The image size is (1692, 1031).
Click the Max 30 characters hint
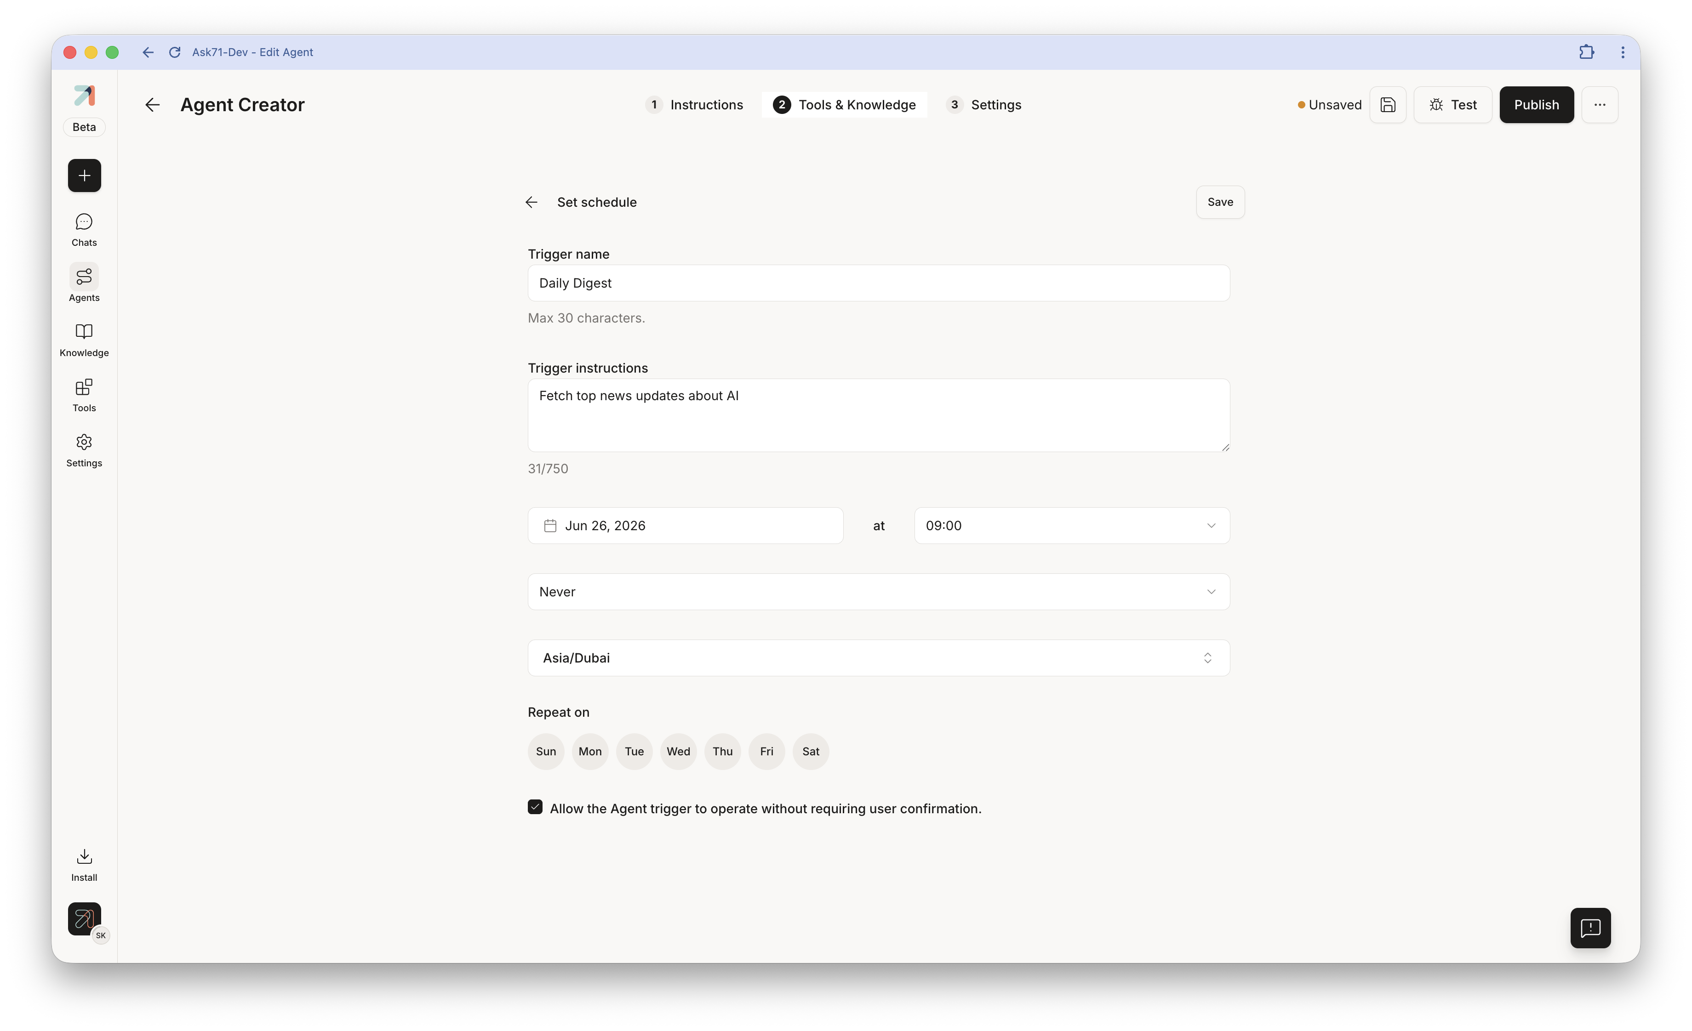click(586, 318)
